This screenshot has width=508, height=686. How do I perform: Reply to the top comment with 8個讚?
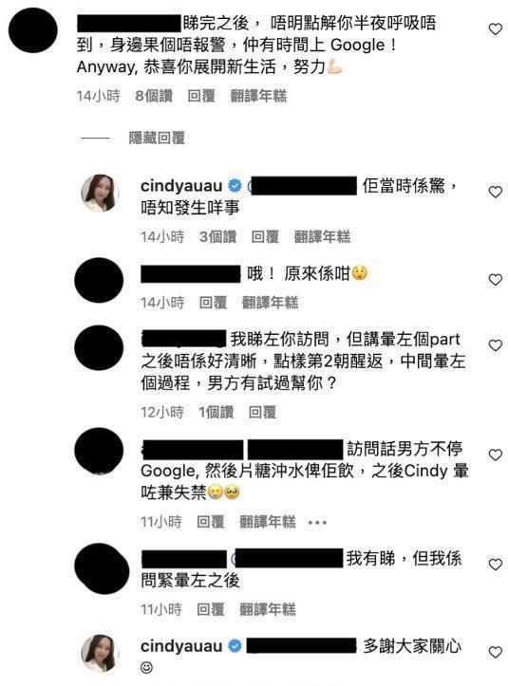tap(201, 96)
